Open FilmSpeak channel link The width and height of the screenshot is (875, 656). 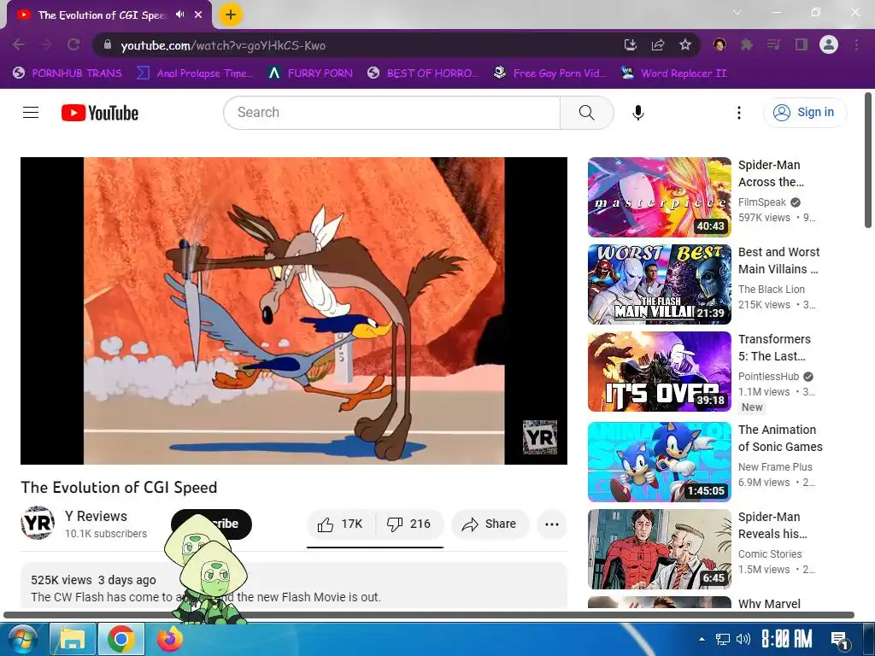tap(761, 202)
